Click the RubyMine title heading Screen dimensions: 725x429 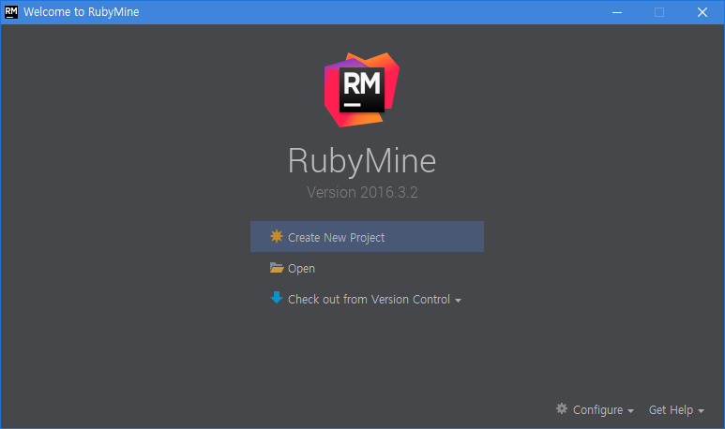pyautogui.click(x=362, y=161)
